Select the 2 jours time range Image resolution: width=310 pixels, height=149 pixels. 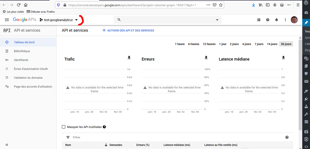point(234,44)
